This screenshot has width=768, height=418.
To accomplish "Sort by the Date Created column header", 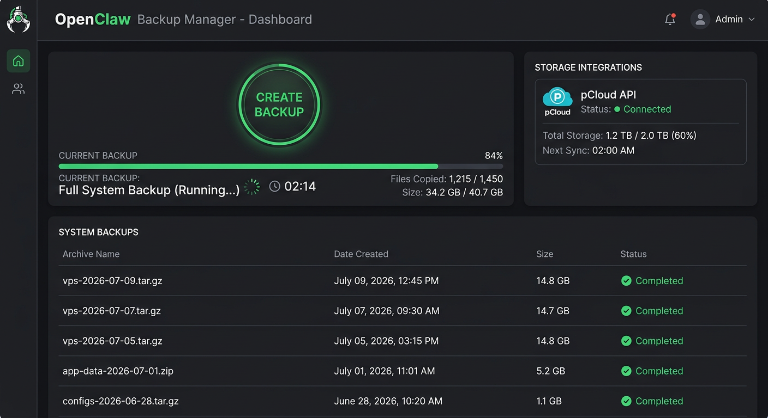I will pyautogui.click(x=361, y=254).
